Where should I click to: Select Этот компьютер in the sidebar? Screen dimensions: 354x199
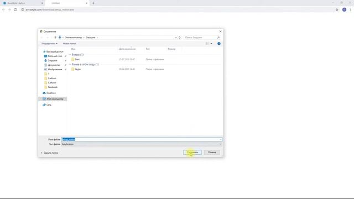[53, 99]
